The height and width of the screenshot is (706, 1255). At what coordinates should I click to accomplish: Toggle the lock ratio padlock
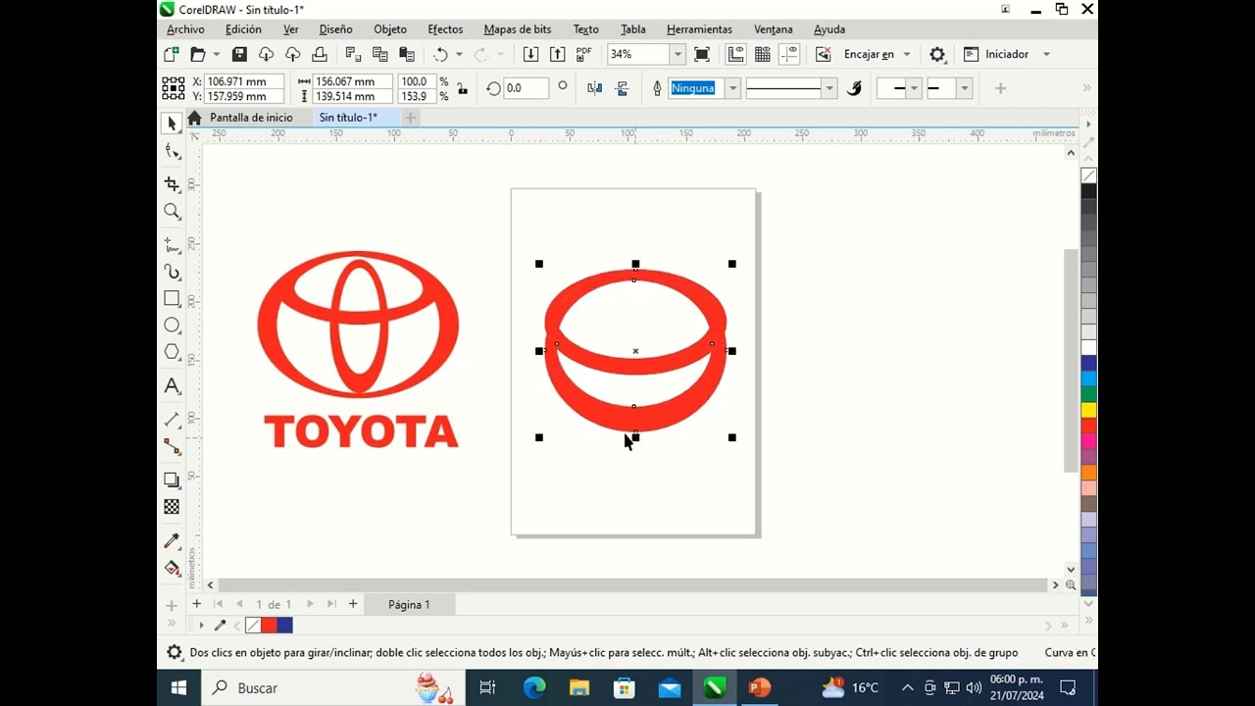coord(463,89)
